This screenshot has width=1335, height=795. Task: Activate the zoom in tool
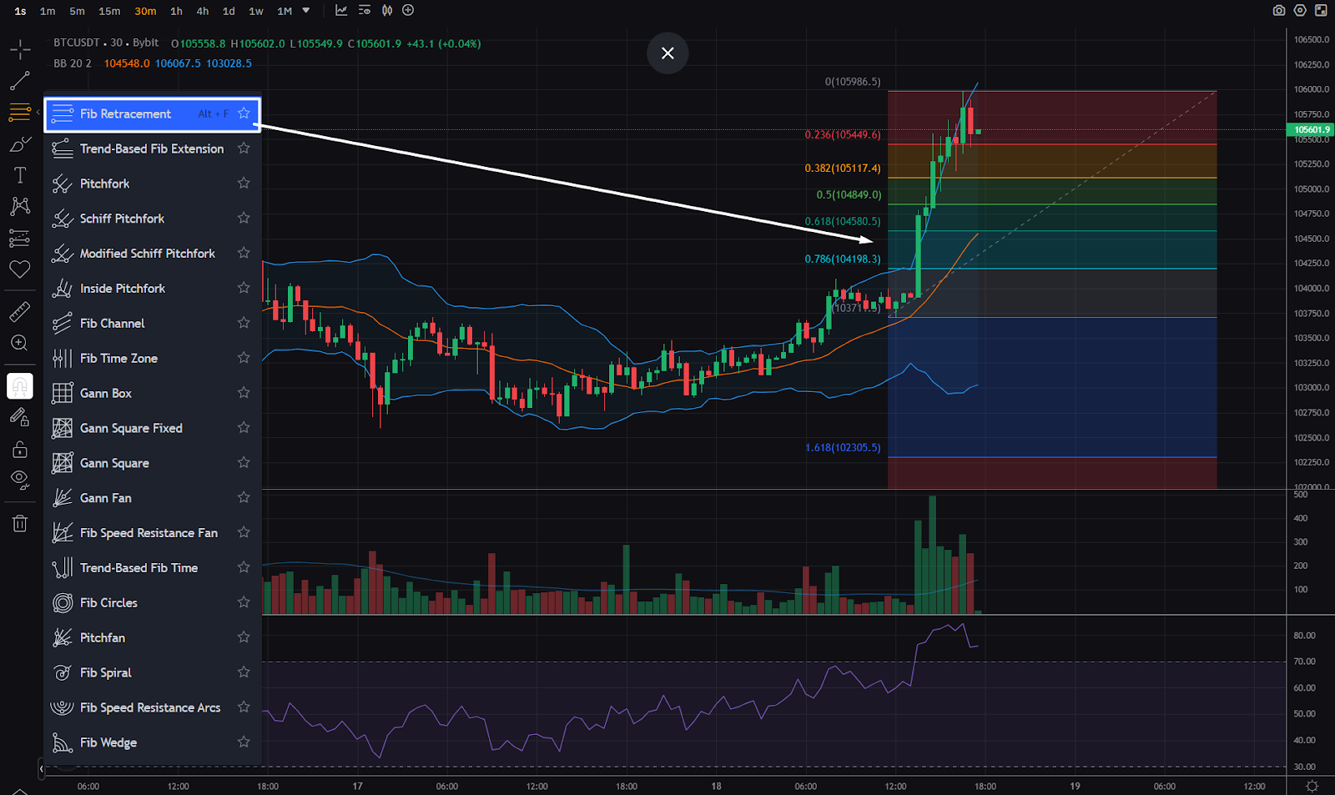pyautogui.click(x=20, y=343)
